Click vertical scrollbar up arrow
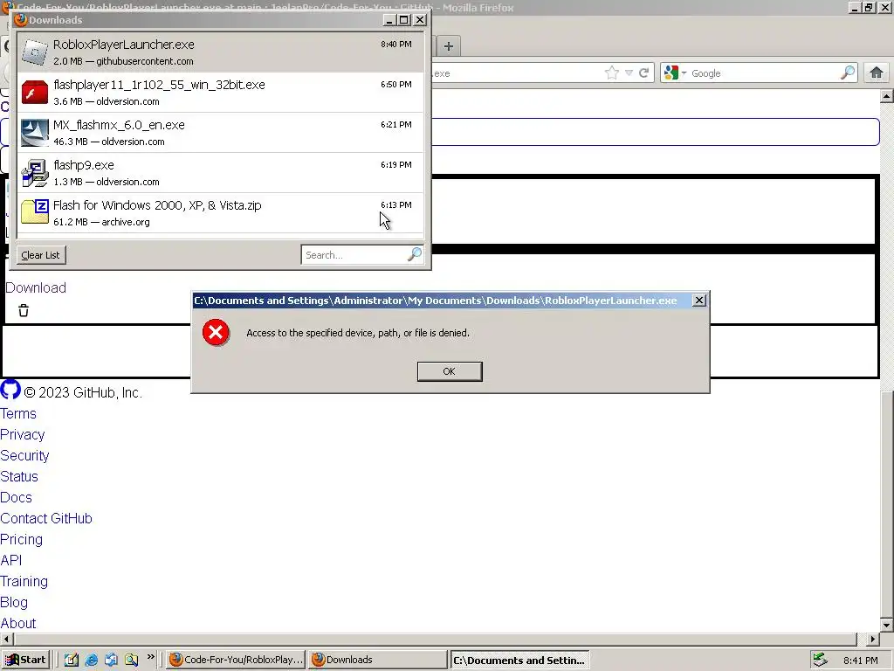 887,96
